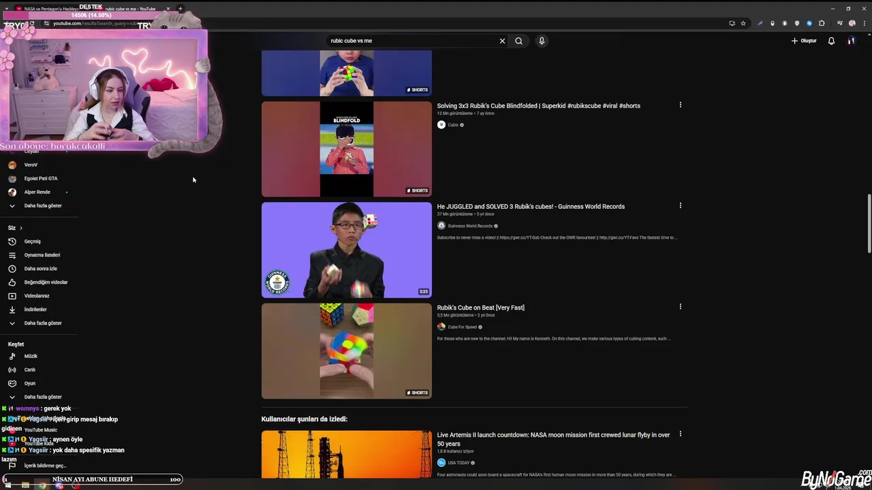Click the blue Shazam extension icon
Viewport: 872px width, 490px height.
click(x=809, y=23)
